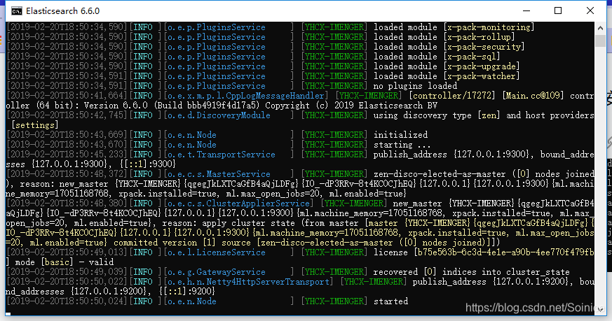
Task: Click the scrollbar down arrow
Action: pyautogui.click(x=600, y=310)
